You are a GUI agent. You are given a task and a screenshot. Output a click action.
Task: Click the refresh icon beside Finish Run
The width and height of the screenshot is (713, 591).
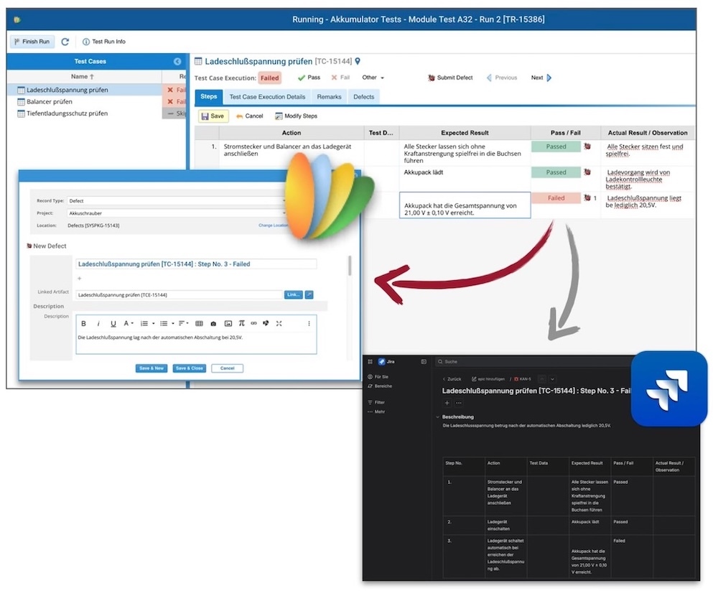[65, 42]
